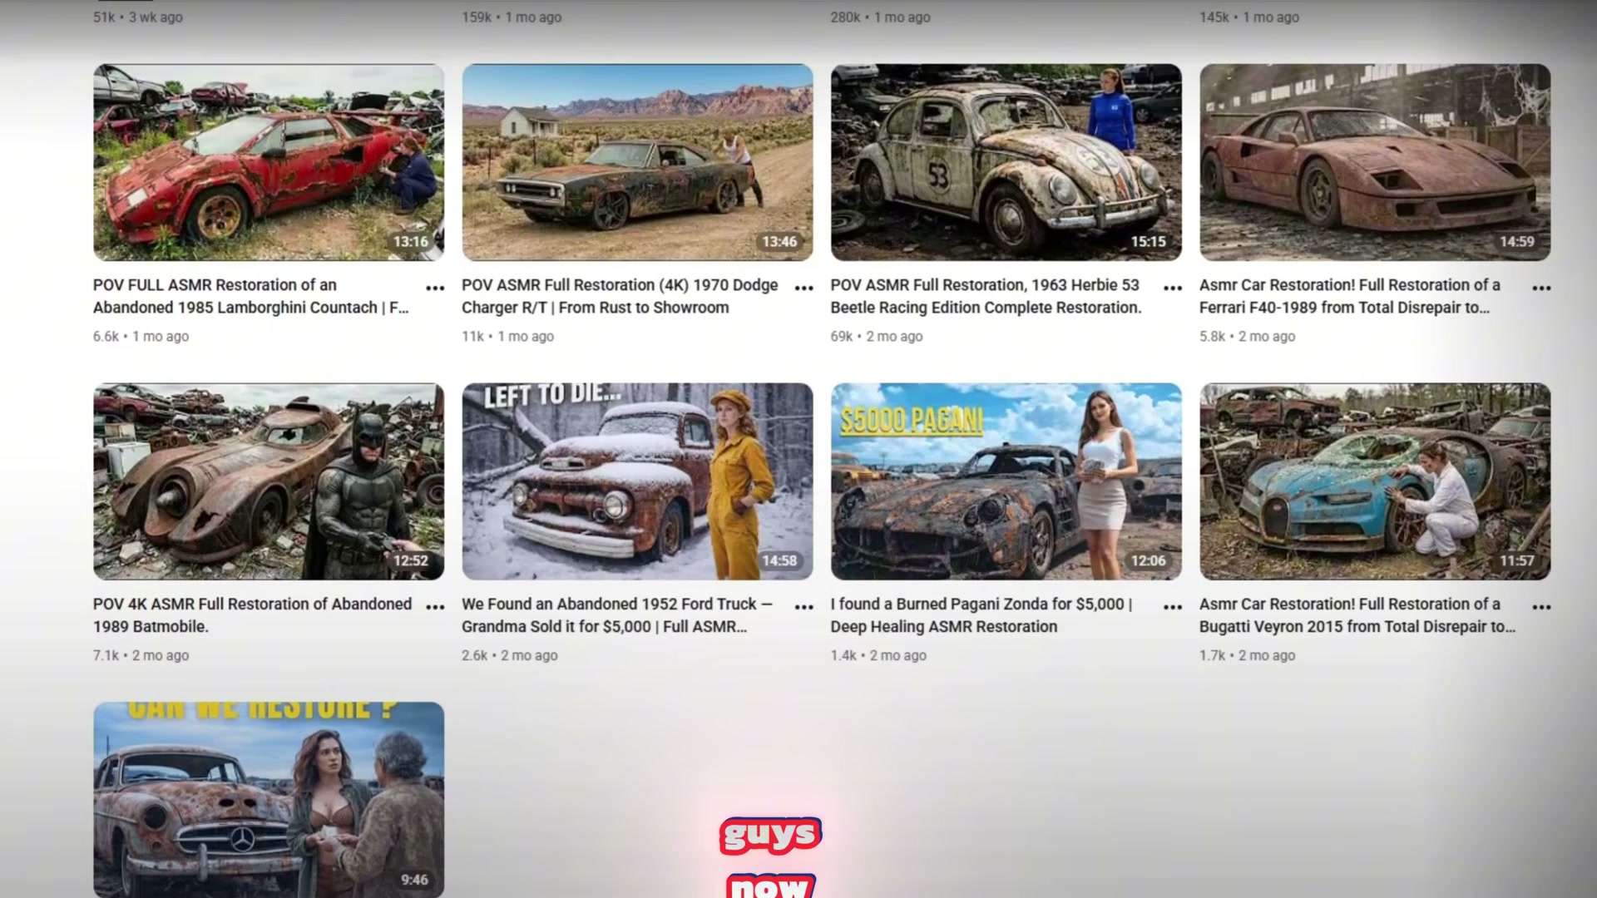
Task: Click the 13:46 duration badge on Dodge Charger video
Action: click(779, 242)
